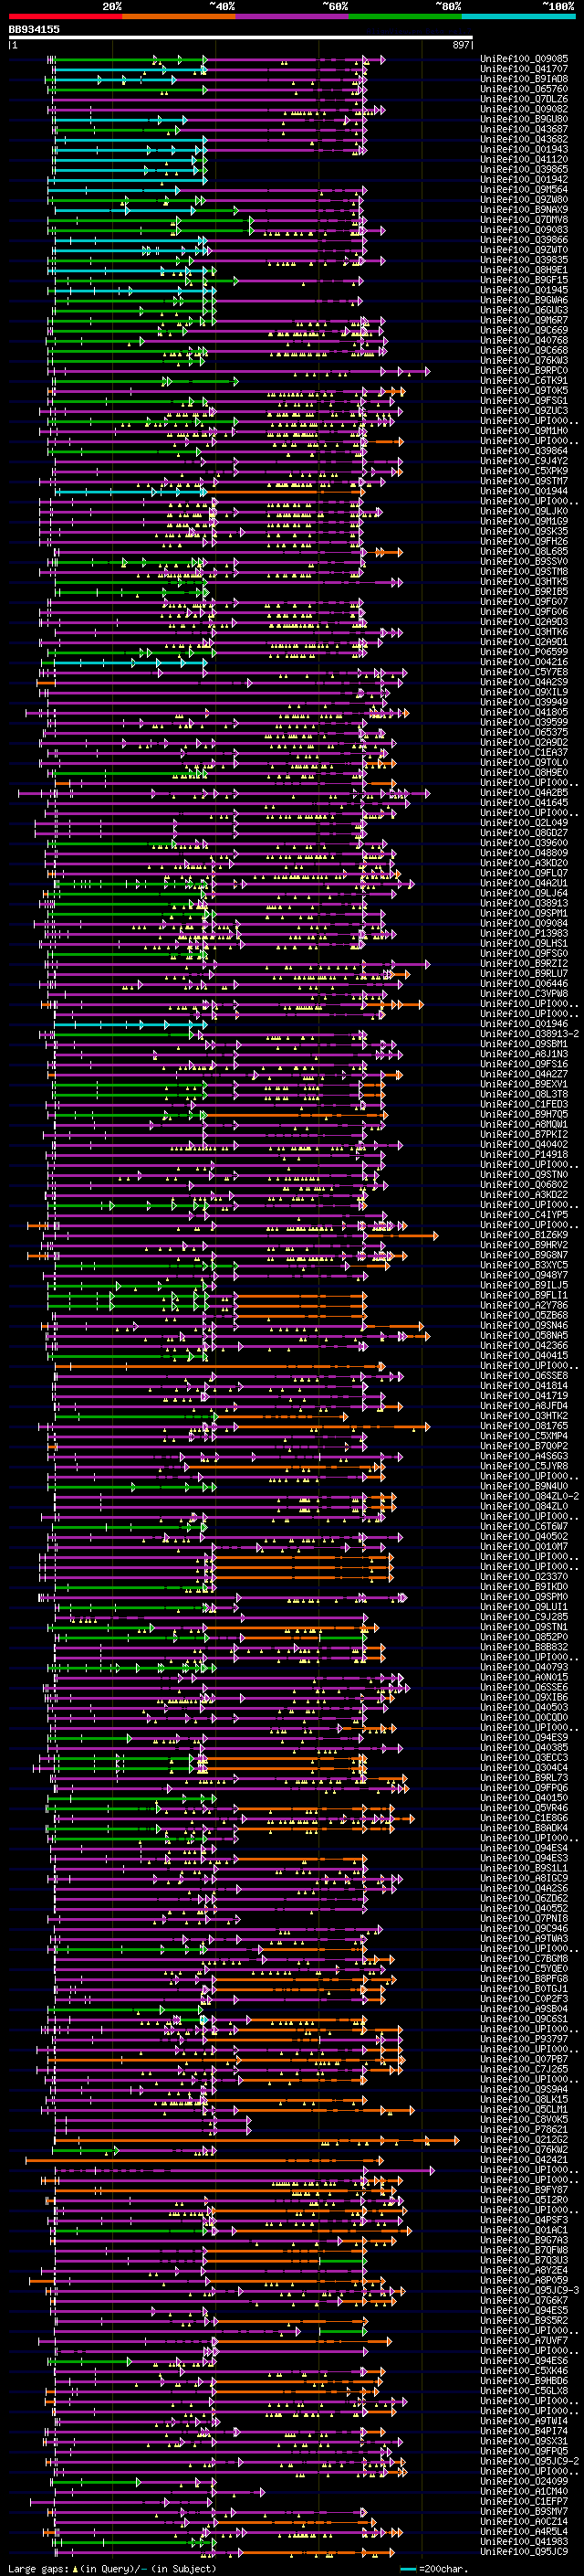Select hit label UniRef100_Q76KW3

point(524,360)
